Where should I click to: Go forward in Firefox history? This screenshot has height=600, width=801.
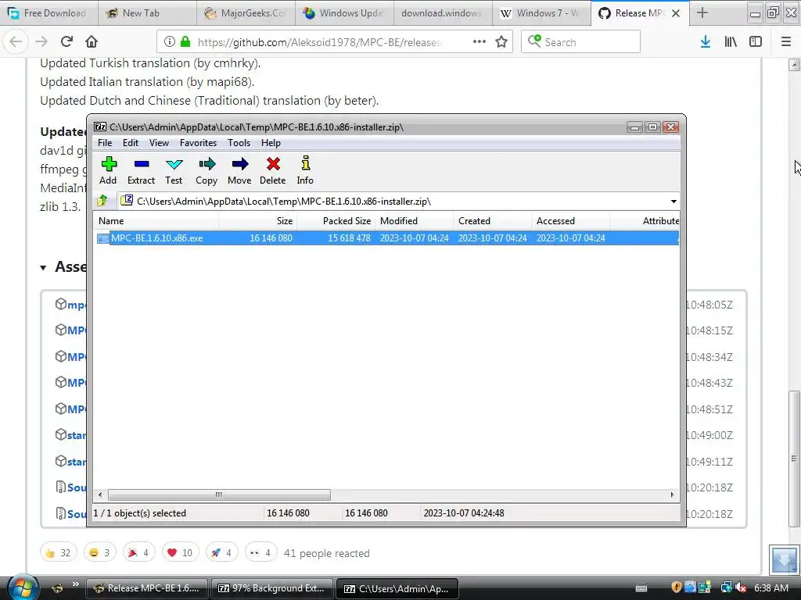(x=41, y=41)
